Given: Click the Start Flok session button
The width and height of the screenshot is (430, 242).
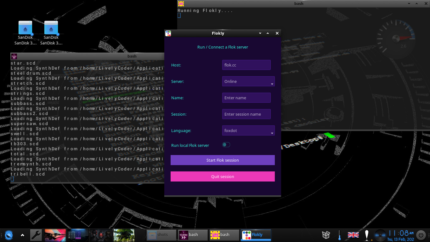Looking at the screenshot, I should 223,160.
